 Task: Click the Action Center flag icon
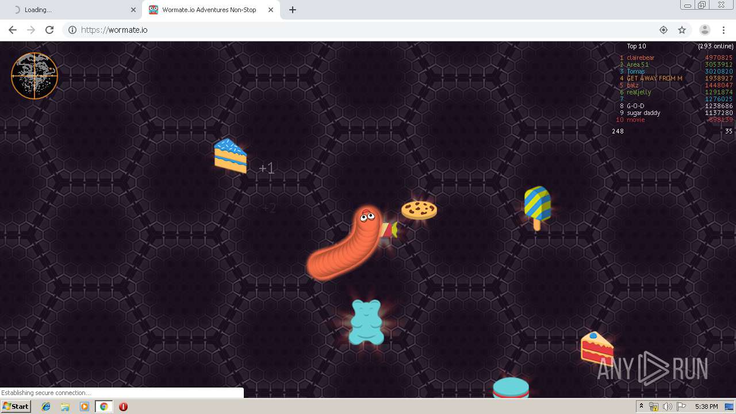681,407
